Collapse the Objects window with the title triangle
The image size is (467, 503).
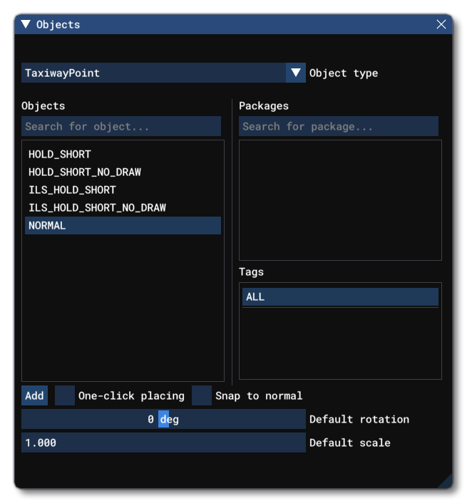coord(26,24)
